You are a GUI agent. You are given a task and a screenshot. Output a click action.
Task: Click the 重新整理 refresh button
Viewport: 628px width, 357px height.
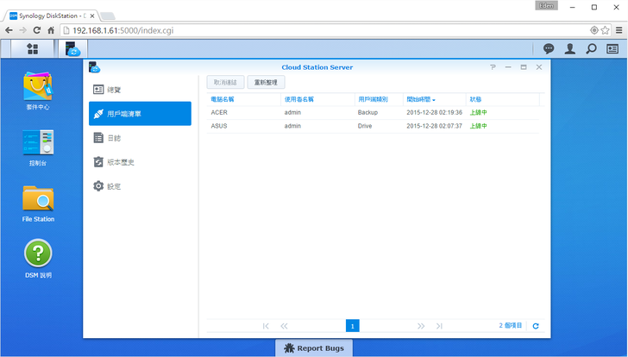267,83
